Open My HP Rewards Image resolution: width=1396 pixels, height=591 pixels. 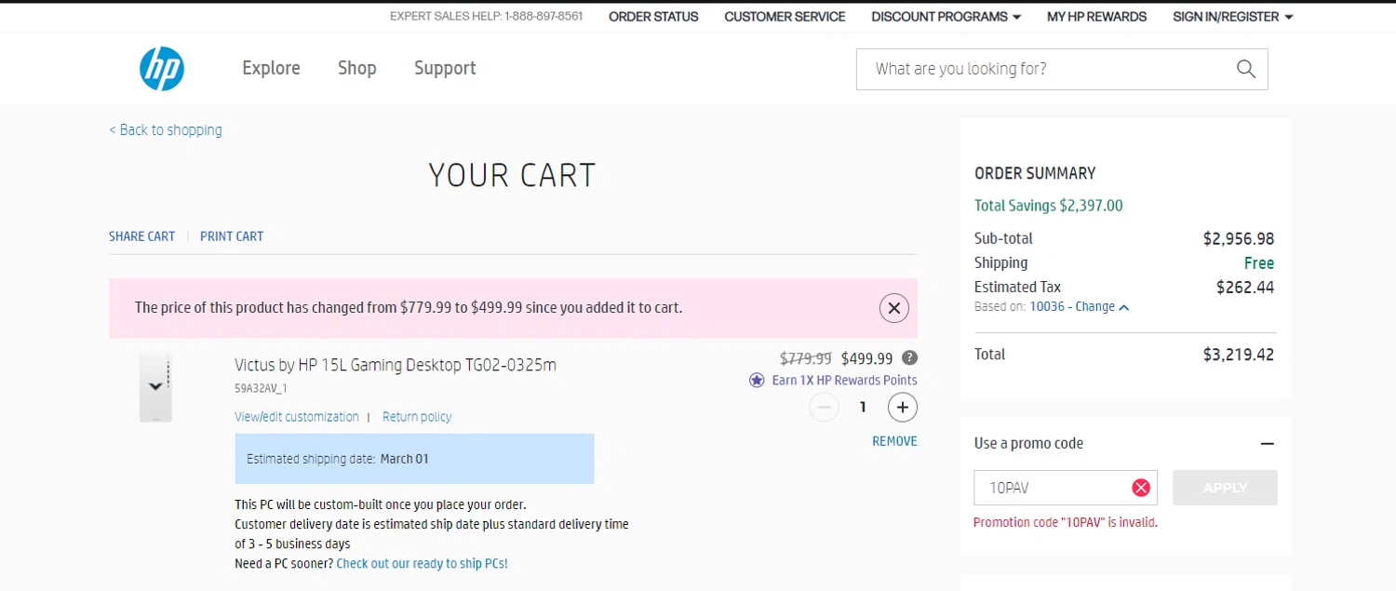pyautogui.click(x=1096, y=17)
